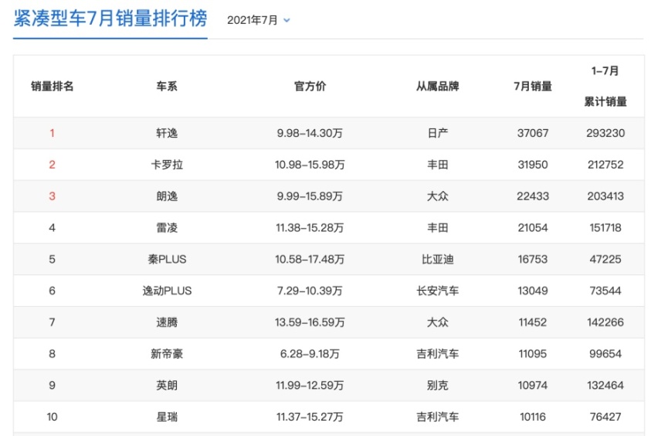
Task: Click cumulative sales value 47225
Action: [x=605, y=259]
